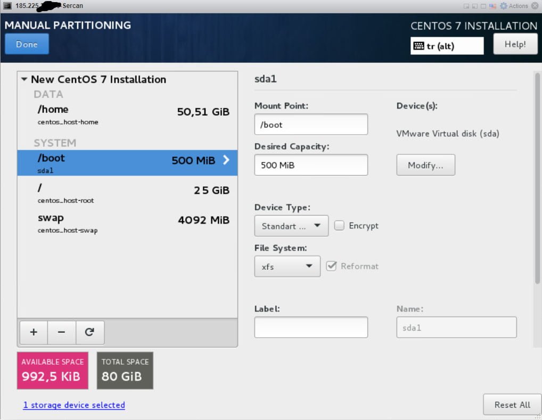Image resolution: width=542 pixels, height=420 pixels.
Task: Click the add mount point plus button
Action: tap(34, 332)
